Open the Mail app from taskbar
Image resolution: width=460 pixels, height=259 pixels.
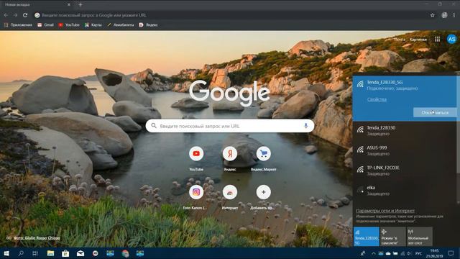point(80,253)
